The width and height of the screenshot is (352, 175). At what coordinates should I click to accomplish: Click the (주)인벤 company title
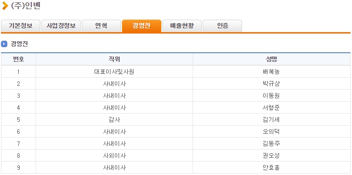pos(25,6)
